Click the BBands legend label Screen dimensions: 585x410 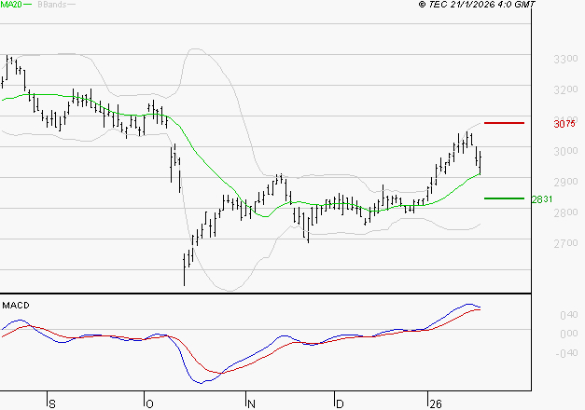point(52,5)
